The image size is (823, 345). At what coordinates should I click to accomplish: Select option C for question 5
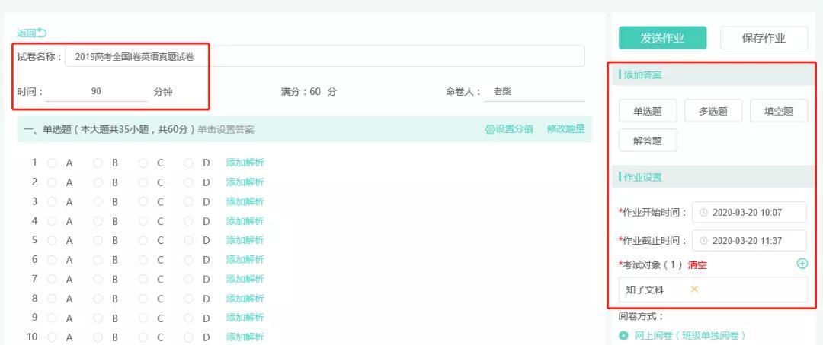pyautogui.click(x=143, y=240)
